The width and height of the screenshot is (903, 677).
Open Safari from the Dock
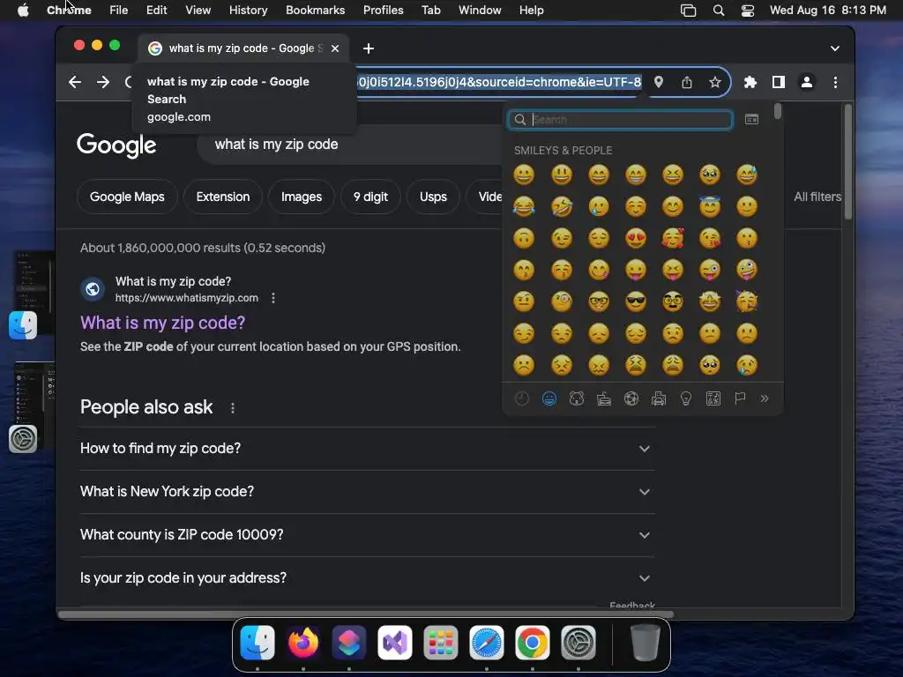point(487,643)
